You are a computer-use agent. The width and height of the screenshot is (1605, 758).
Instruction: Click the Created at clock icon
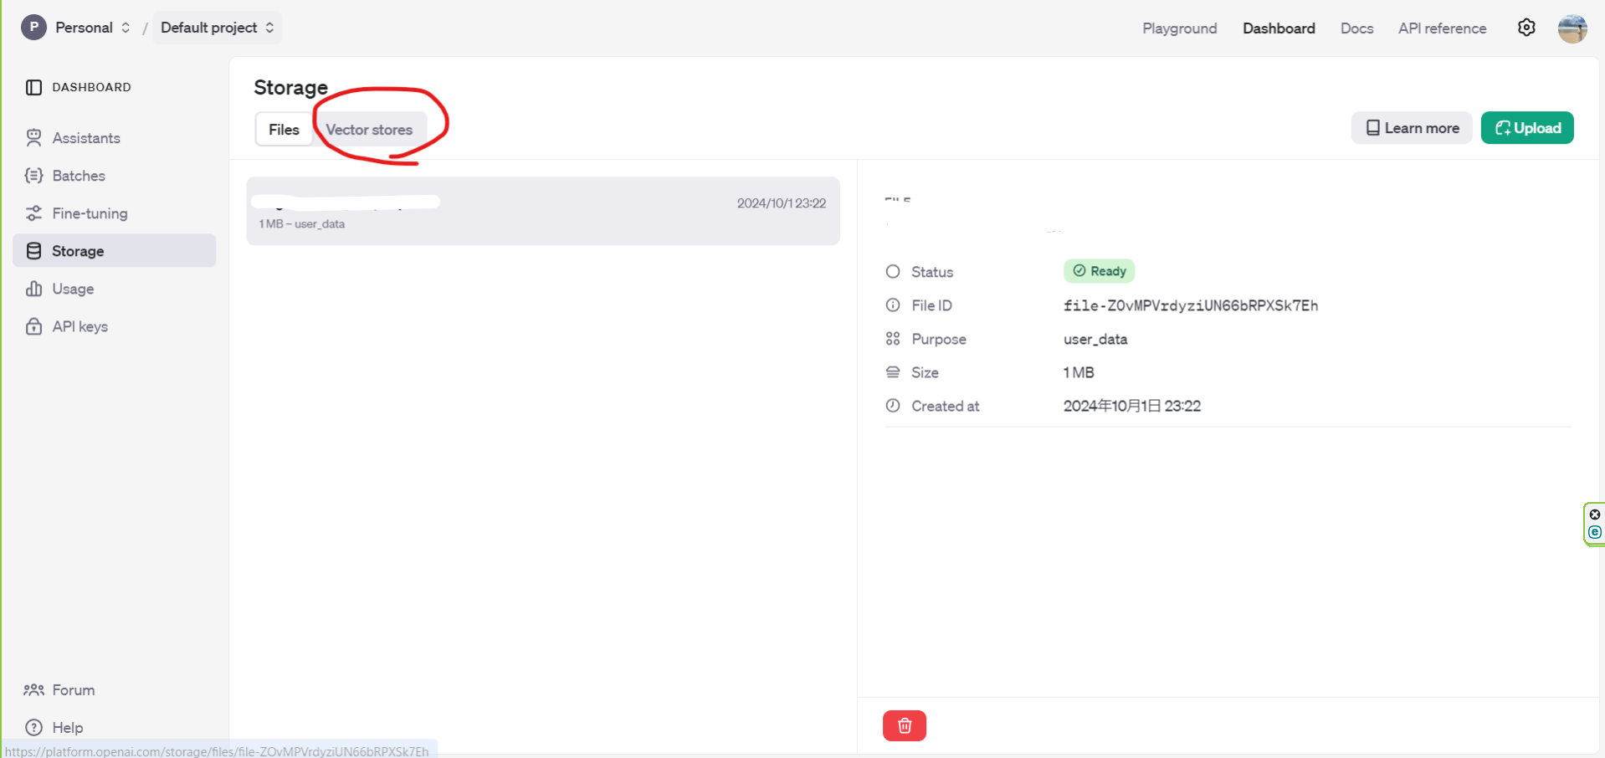point(893,406)
